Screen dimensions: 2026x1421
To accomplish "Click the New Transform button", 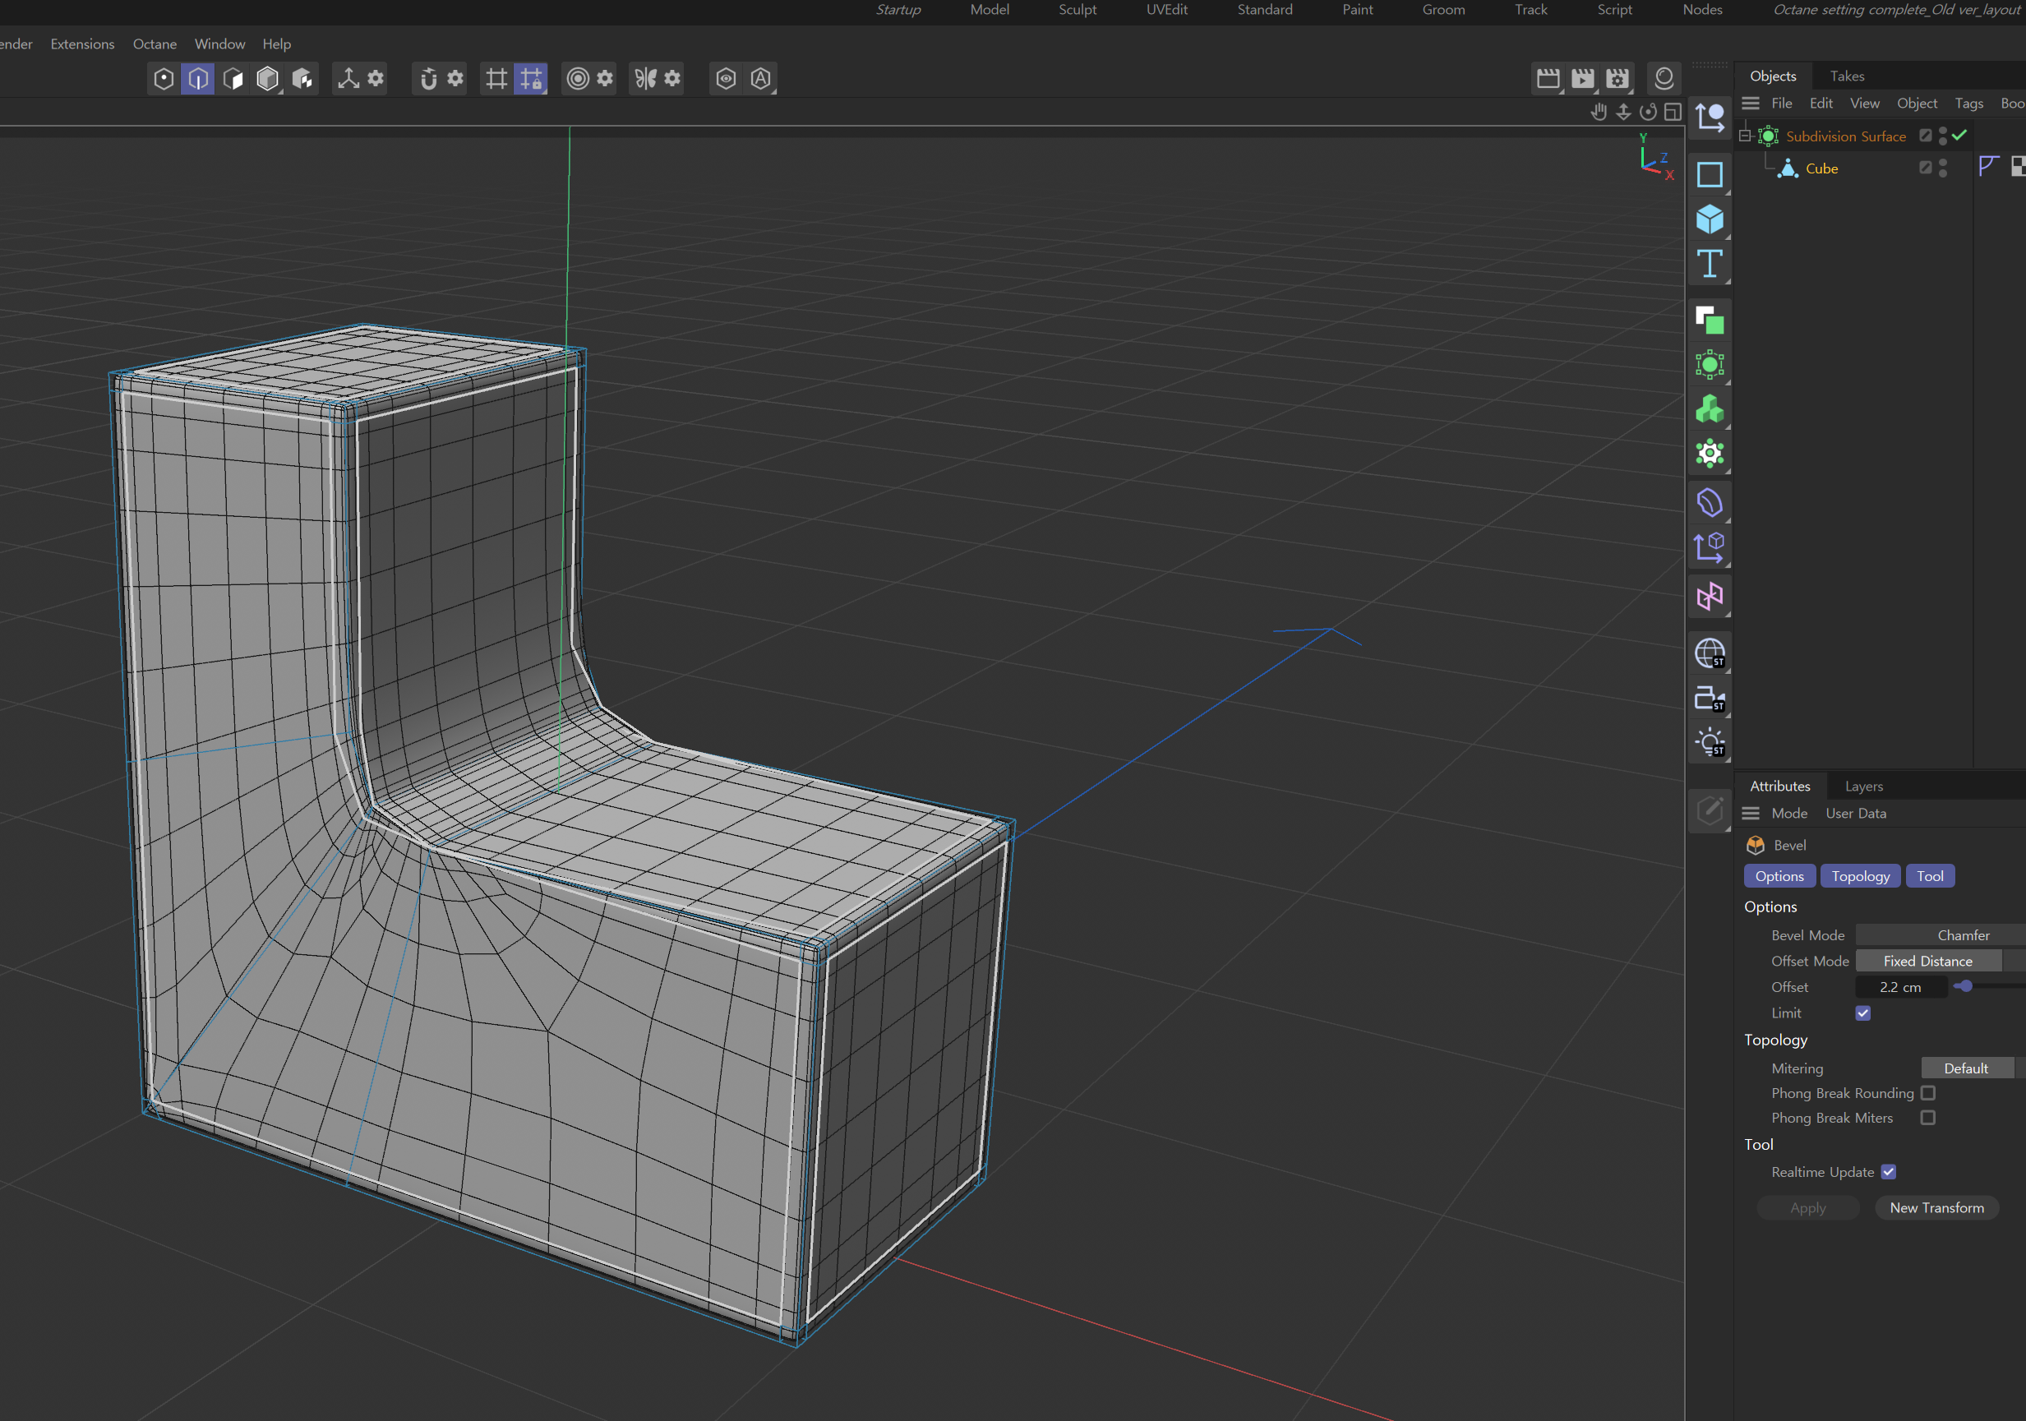I will click(x=1936, y=1207).
